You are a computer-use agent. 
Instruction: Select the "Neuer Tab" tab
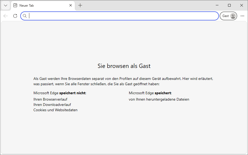pos(40,5)
